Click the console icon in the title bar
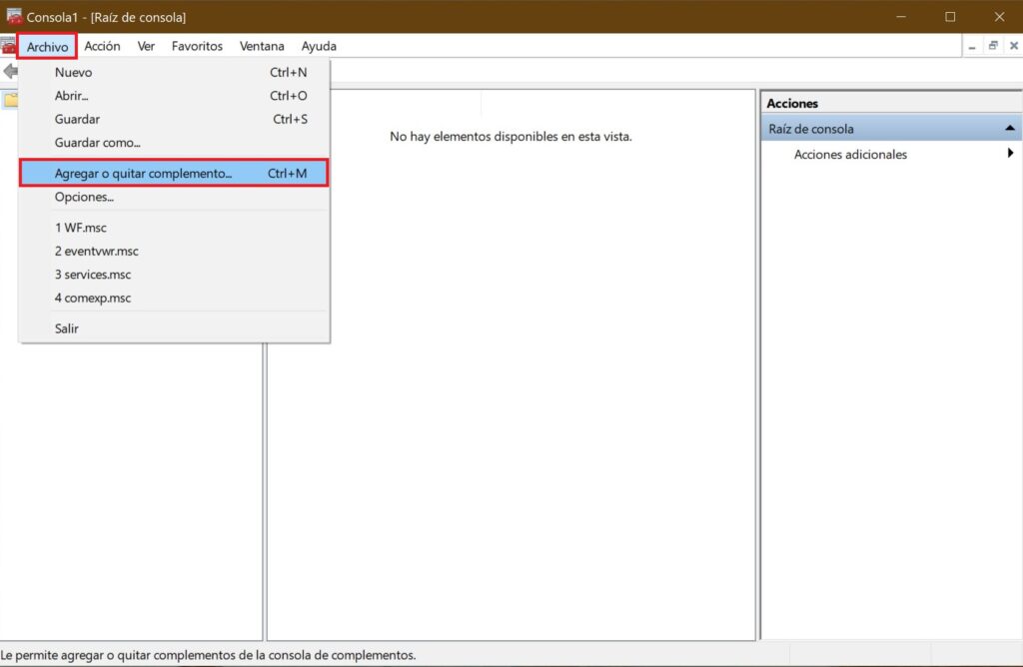Image resolution: width=1023 pixels, height=667 pixels. coord(14,16)
